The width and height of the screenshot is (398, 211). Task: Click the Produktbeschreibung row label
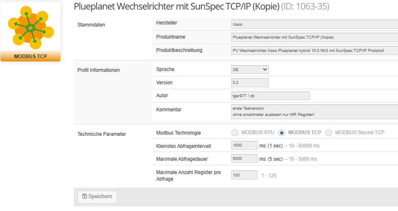(x=179, y=50)
